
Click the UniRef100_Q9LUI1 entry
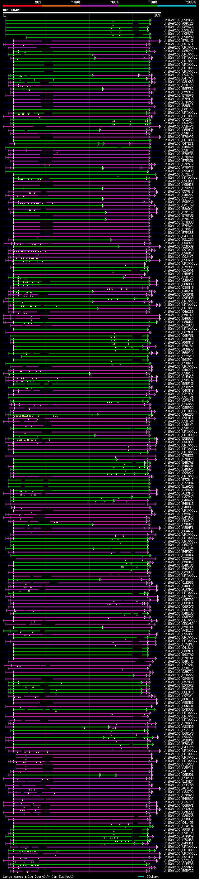[178, 418]
